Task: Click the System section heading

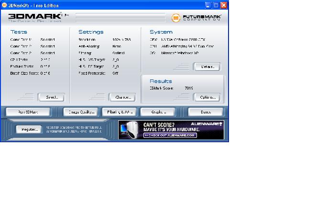Action: pyautogui.click(x=161, y=32)
